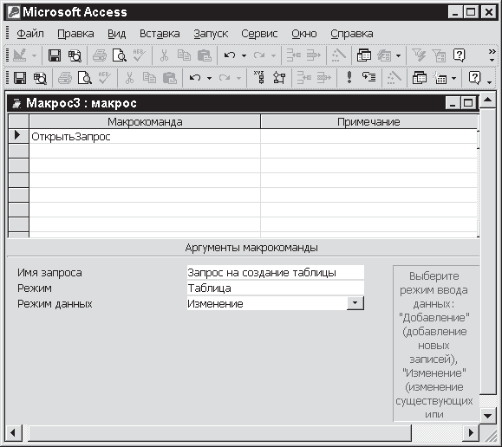The height and width of the screenshot is (447, 502).
Task: Click Save icon in second toolbar
Action: (20, 78)
